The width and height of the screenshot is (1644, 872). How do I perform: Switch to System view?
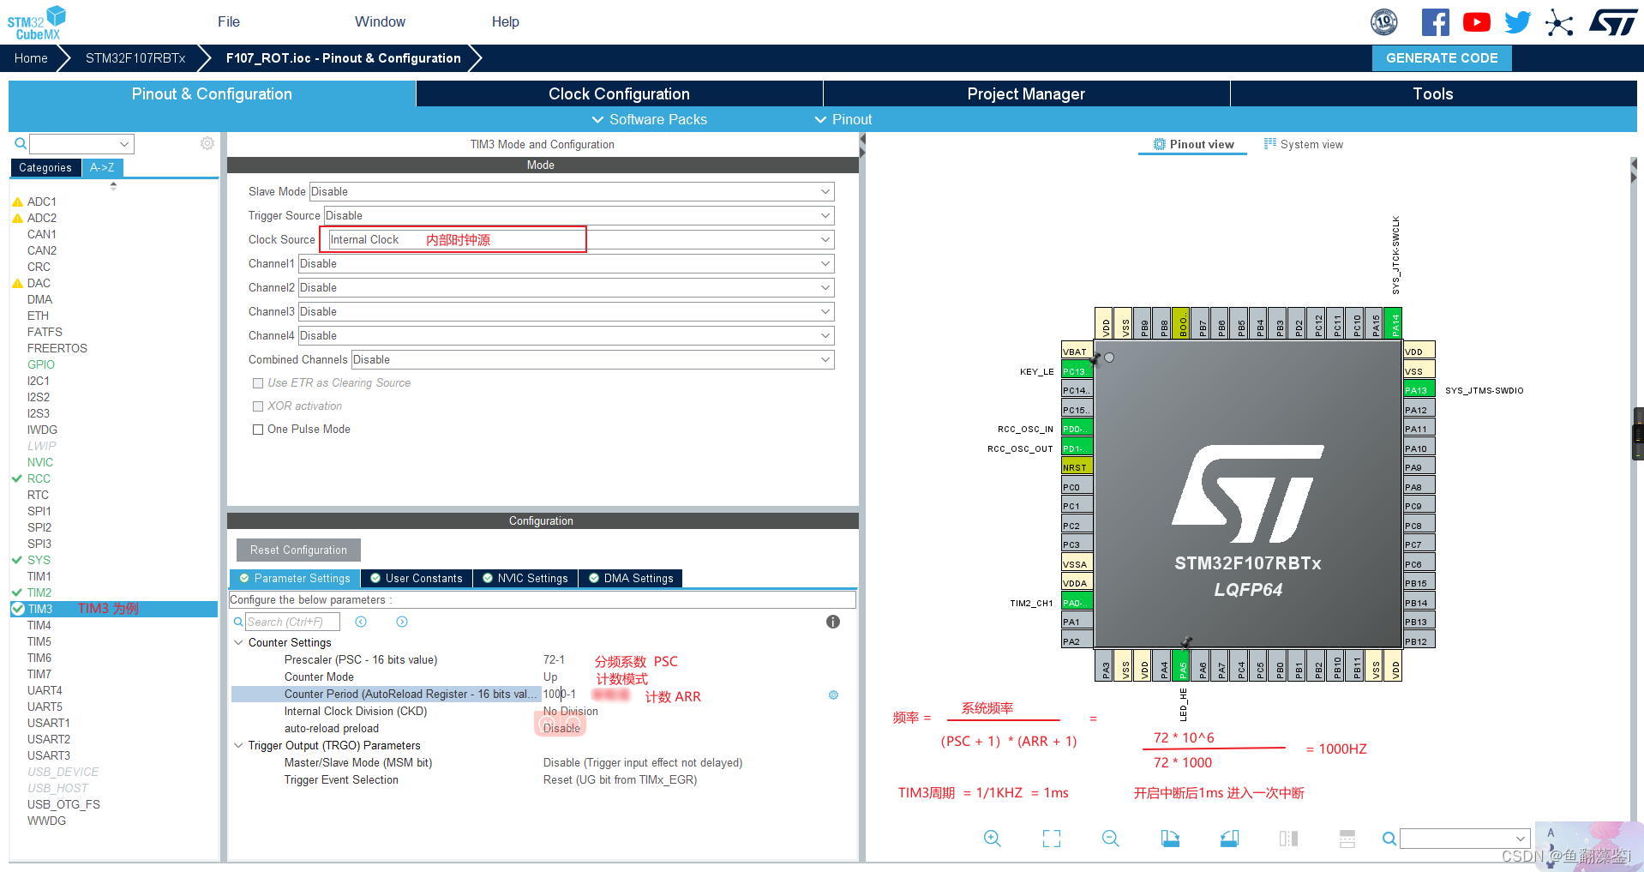[x=1304, y=144]
